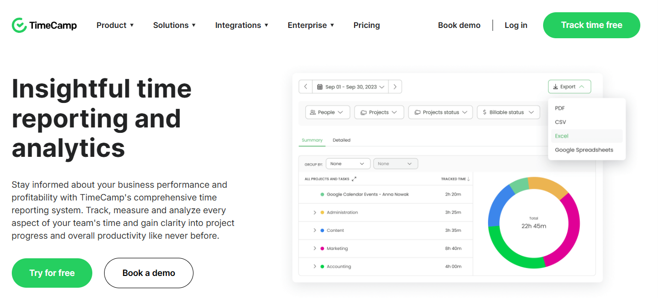Screen dimensions: 658x298
Task: Open the Product menu
Action: [x=115, y=25]
